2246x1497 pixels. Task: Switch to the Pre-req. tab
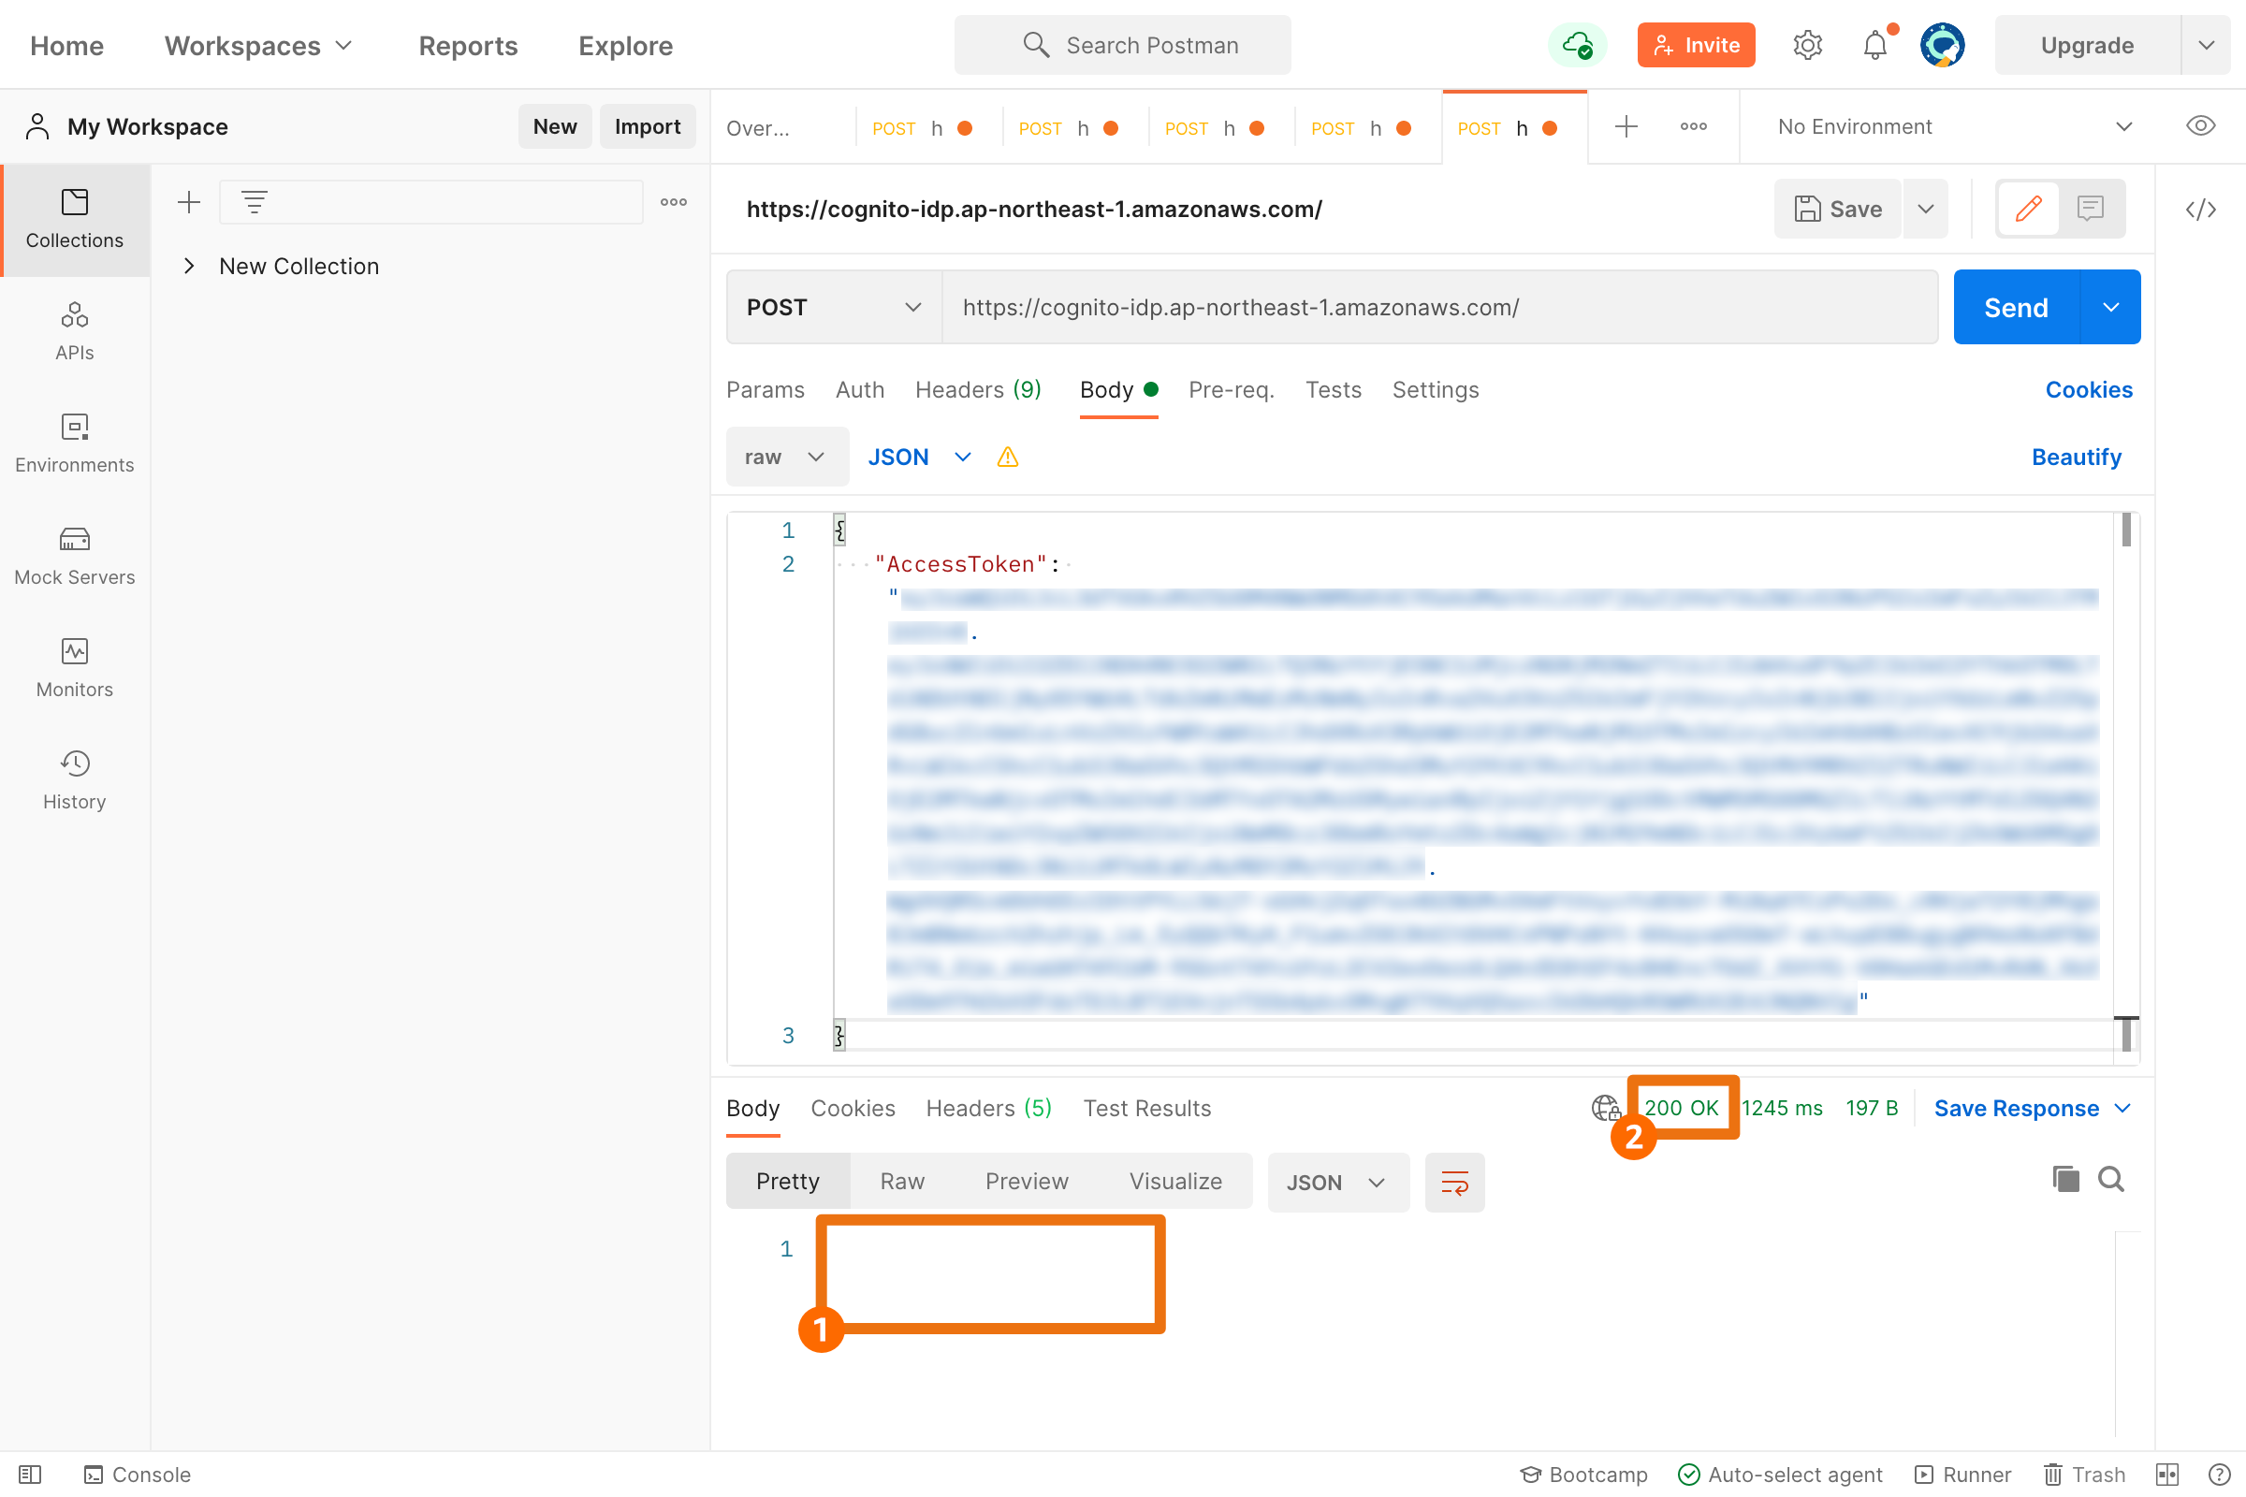pos(1231,389)
